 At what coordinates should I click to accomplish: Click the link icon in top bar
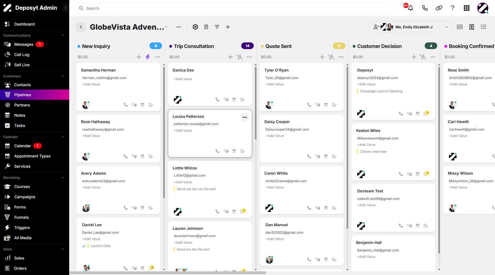click(x=439, y=8)
